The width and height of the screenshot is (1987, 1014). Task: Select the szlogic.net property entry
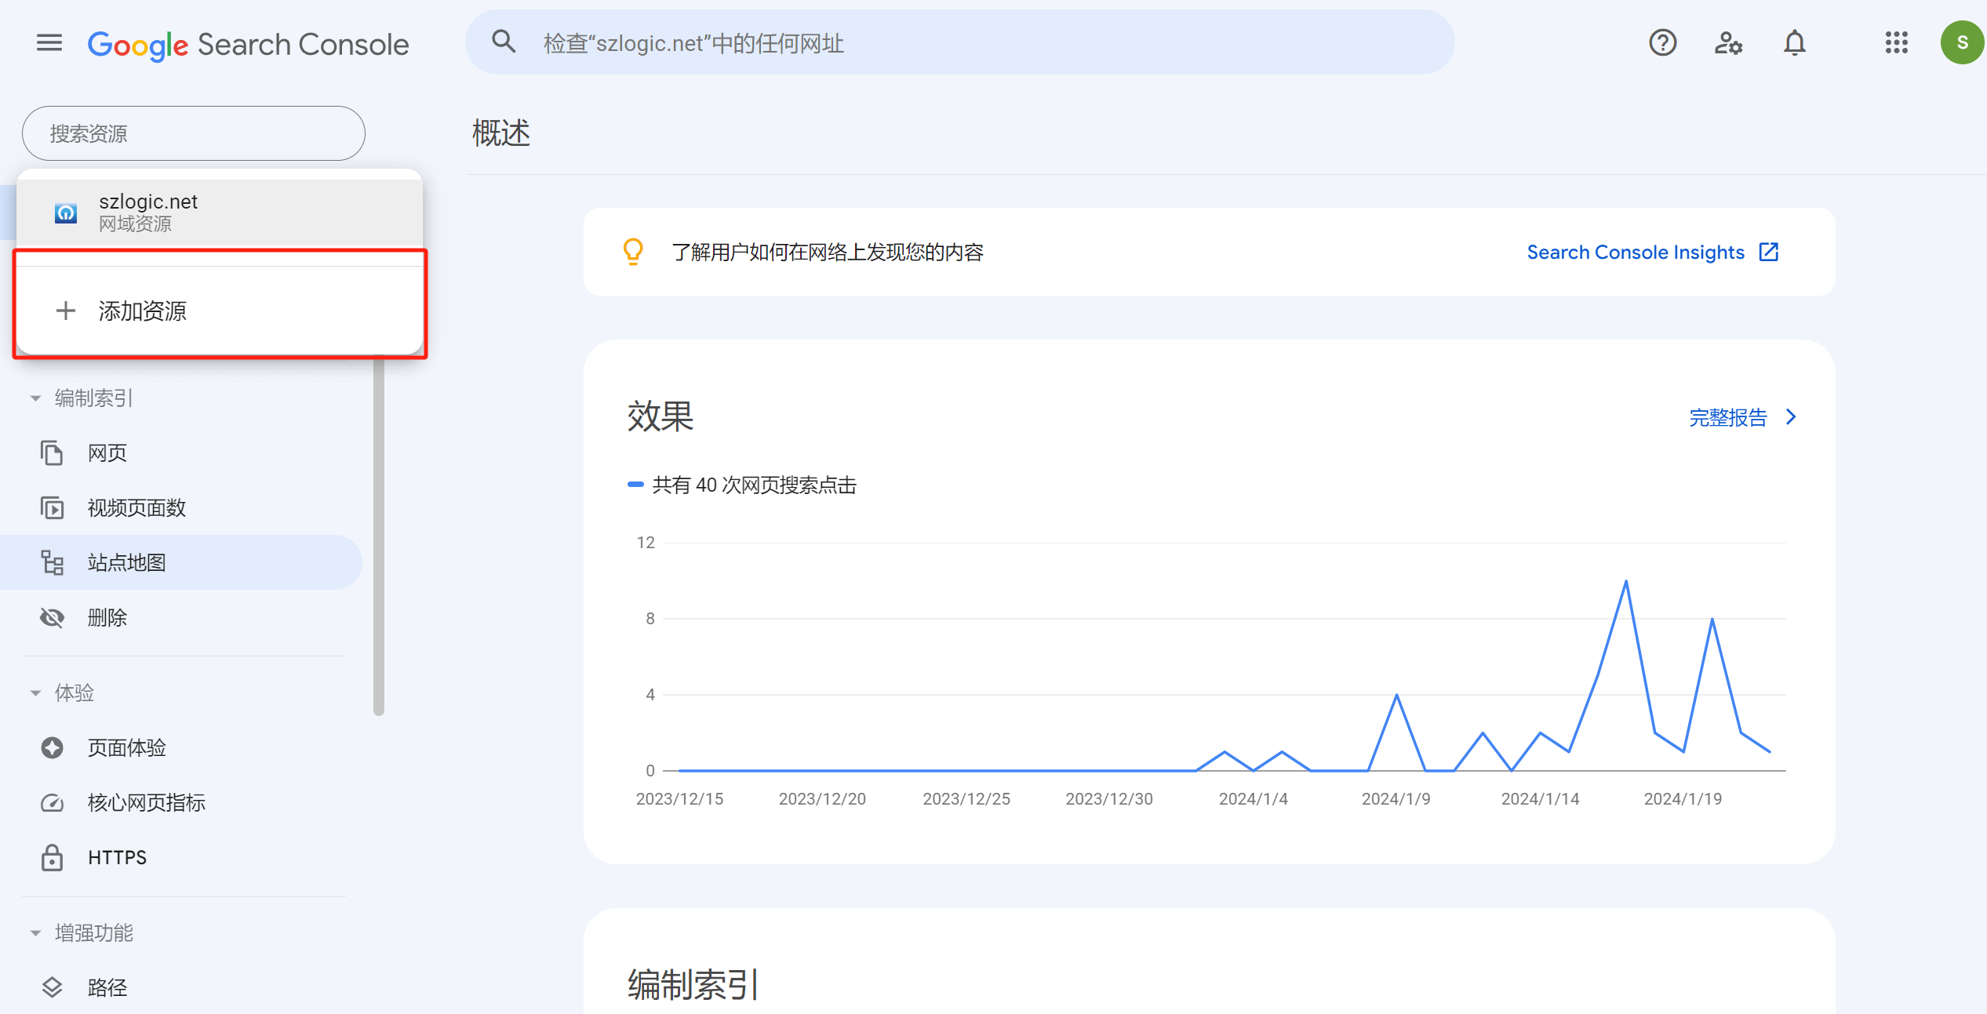click(149, 212)
